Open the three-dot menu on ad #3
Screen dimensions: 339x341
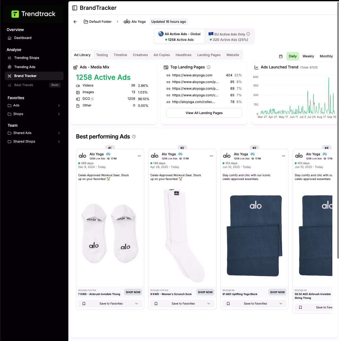pyautogui.click(x=283, y=156)
